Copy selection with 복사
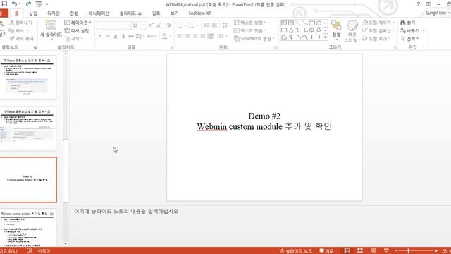Viewport: 451px width, 254px height. click(17, 30)
